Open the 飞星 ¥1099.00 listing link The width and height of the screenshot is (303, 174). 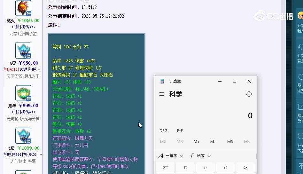23,148
